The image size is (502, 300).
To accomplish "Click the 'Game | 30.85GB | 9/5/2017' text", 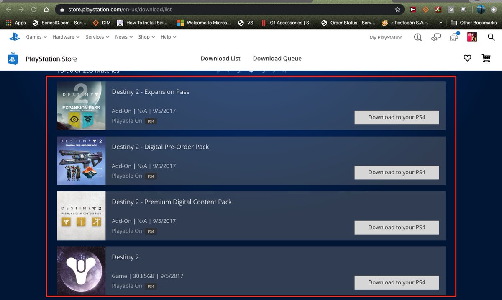I will click(148, 276).
